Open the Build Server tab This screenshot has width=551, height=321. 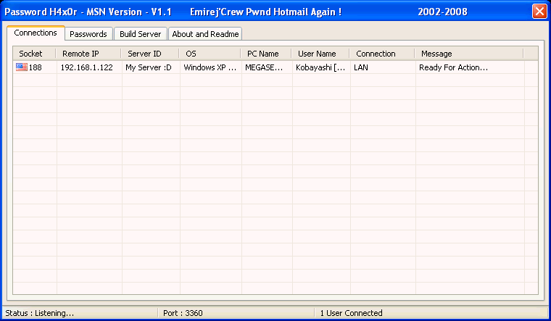[x=141, y=34]
